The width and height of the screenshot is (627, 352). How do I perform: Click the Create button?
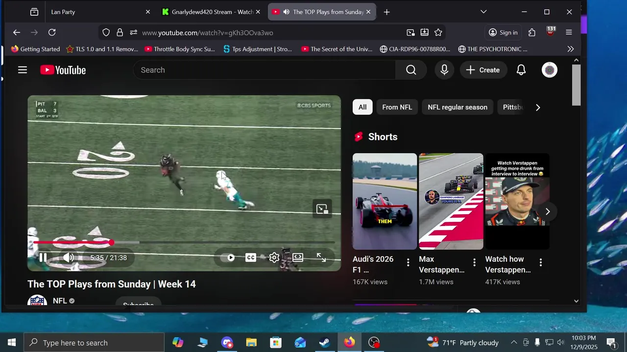point(483,70)
